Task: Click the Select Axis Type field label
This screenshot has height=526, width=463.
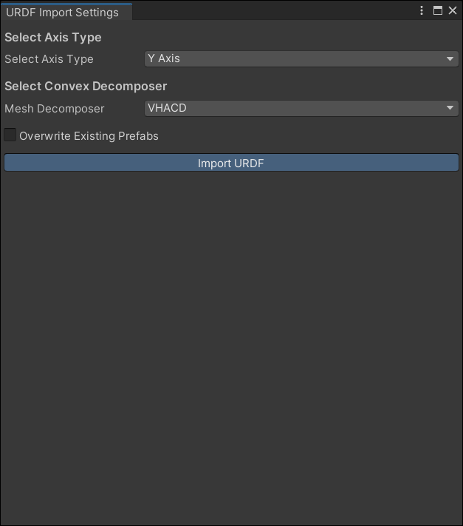Action: [x=49, y=59]
